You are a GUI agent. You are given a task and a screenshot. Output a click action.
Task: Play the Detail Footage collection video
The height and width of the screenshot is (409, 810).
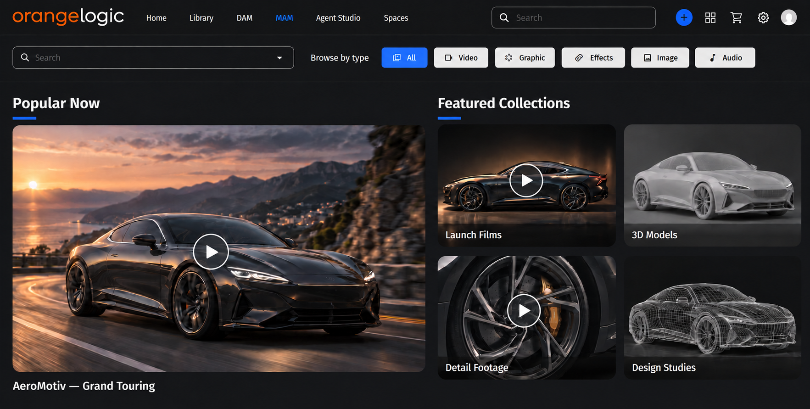(x=524, y=311)
